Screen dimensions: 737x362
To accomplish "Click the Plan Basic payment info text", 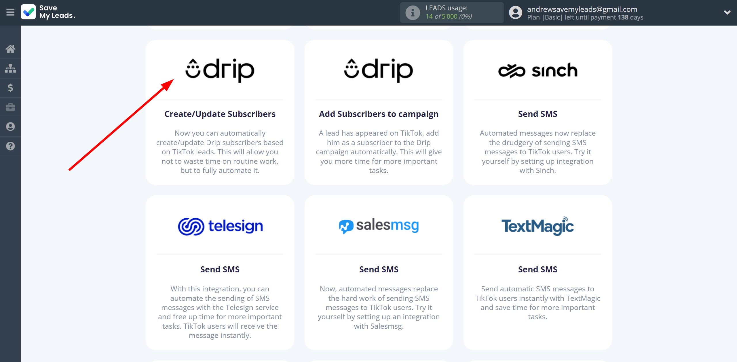I will point(585,18).
